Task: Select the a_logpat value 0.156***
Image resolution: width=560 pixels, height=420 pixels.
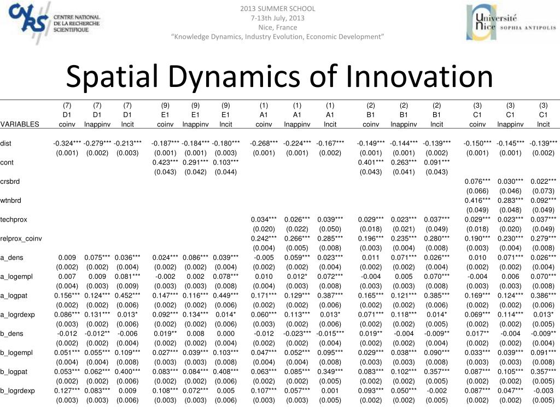Action: point(67,295)
